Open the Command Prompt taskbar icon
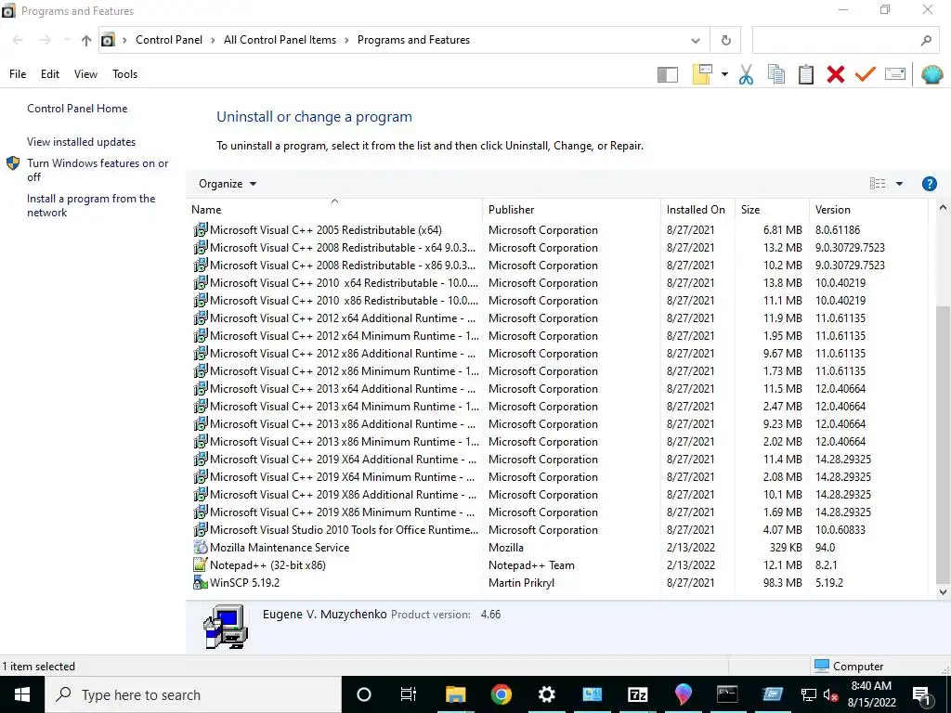Viewport: 951px width, 713px height. (727, 694)
